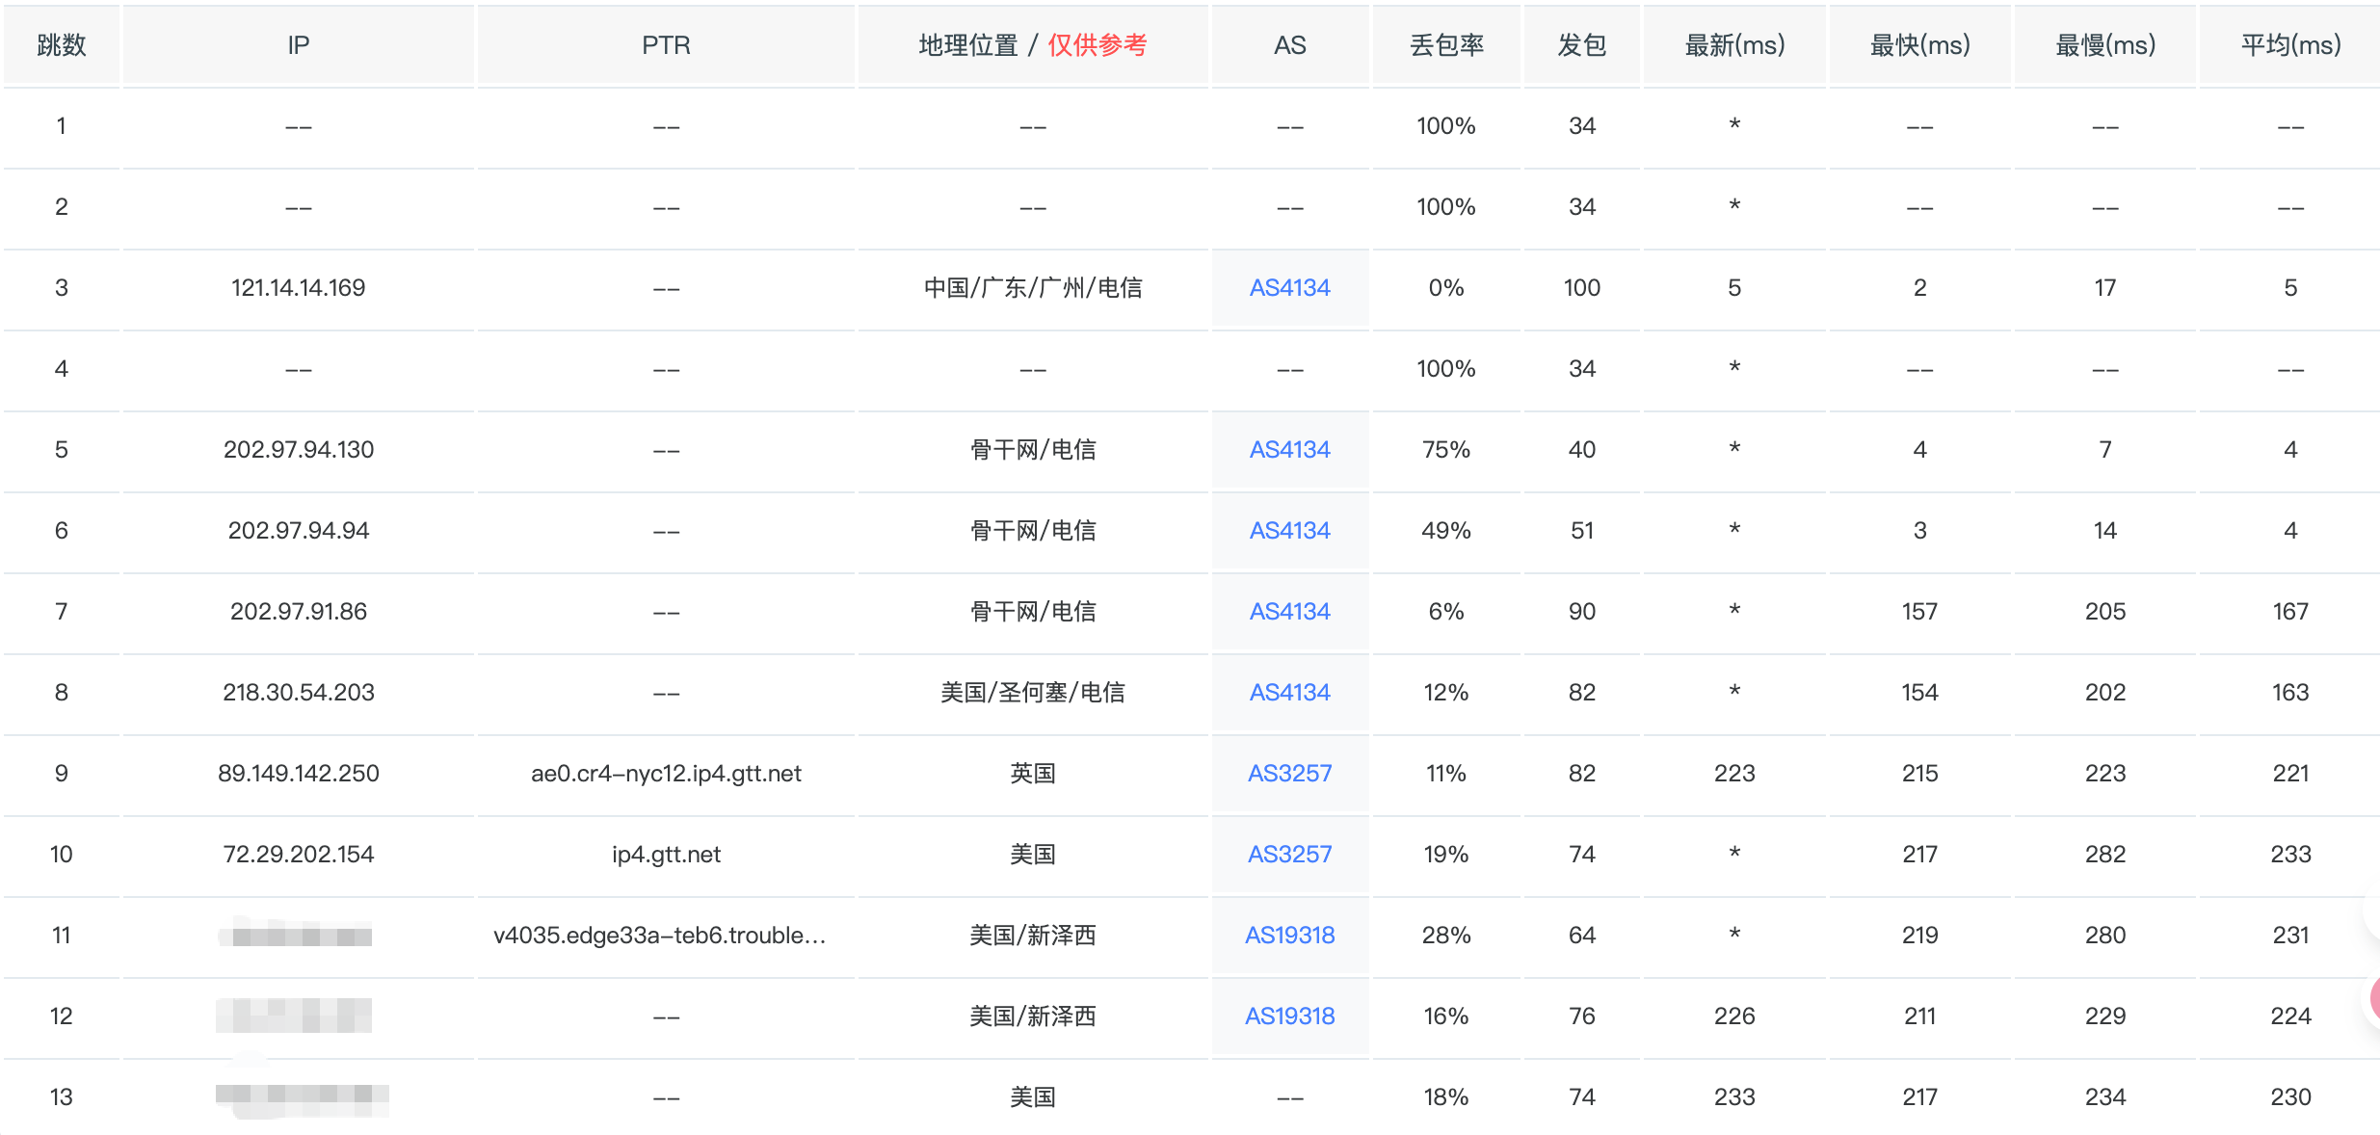Click the 跳数 column header
This screenshot has width=2380, height=1135.
click(x=61, y=45)
